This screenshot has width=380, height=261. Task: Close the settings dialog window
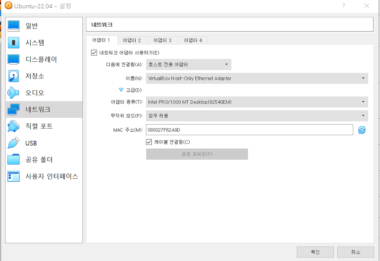pos(367,6)
